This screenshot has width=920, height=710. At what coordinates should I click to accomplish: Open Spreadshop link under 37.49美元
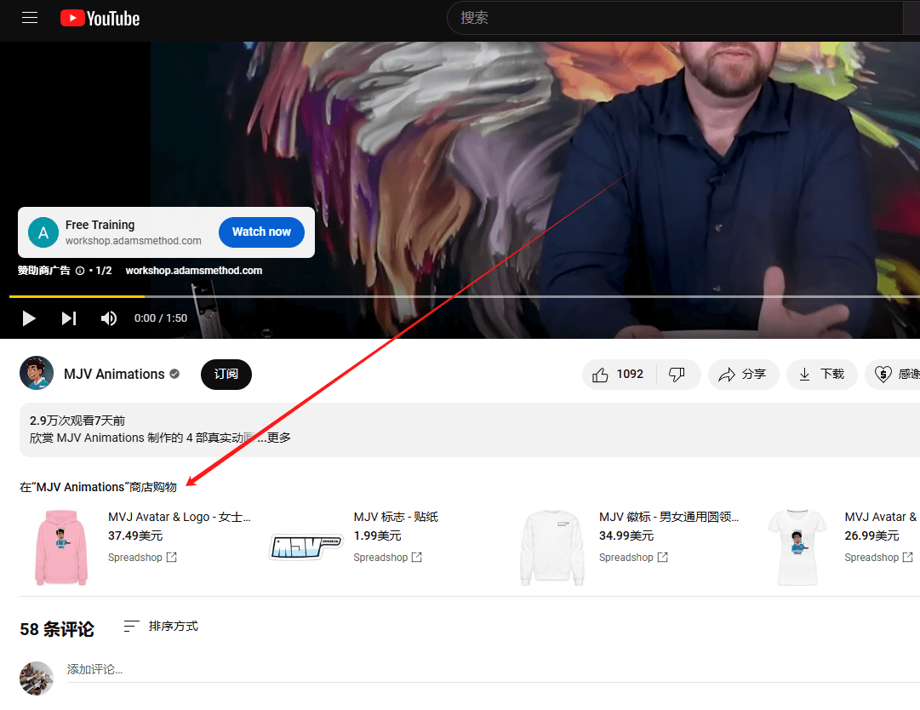[142, 558]
